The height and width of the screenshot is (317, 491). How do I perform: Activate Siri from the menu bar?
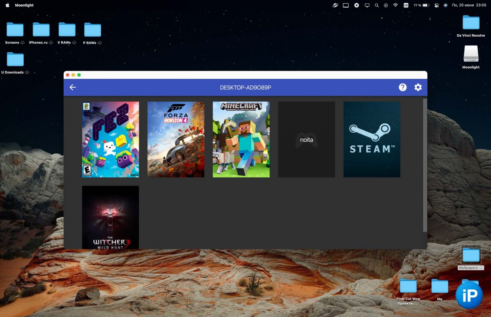click(x=446, y=5)
